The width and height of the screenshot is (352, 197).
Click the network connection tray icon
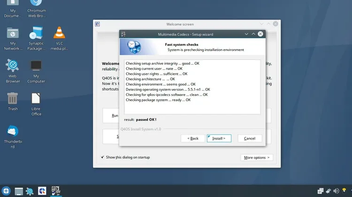328,191
